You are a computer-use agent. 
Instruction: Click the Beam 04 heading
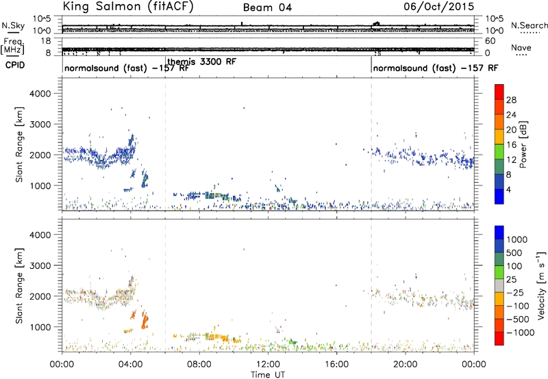267,8
